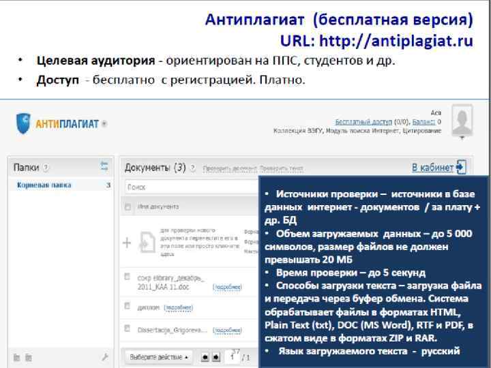Open подробнее link for elibrary_декабрь document
The image size is (491, 368).
(x=227, y=287)
